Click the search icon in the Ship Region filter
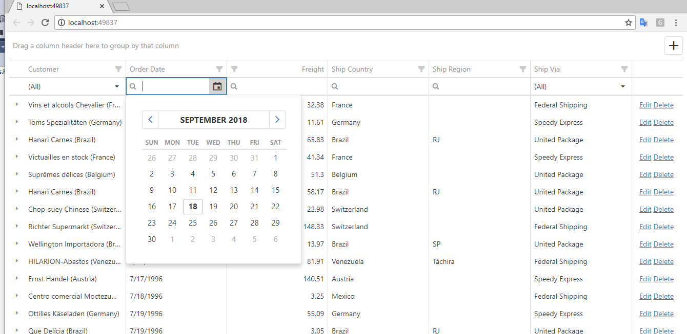Viewport: 687px width, 334px height. click(435, 86)
